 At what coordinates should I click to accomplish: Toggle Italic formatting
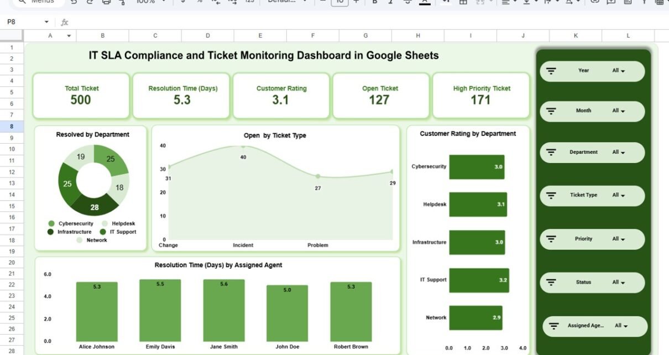(x=391, y=2)
